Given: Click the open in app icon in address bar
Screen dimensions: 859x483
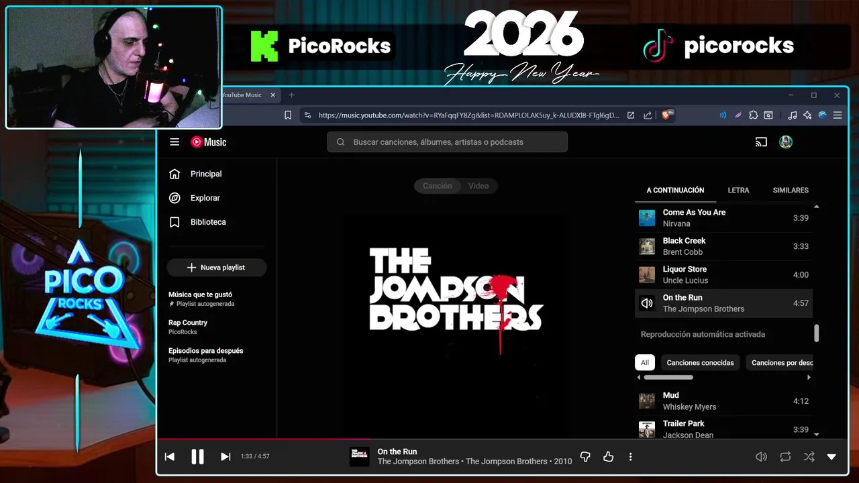Looking at the screenshot, I should coord(631,115).
